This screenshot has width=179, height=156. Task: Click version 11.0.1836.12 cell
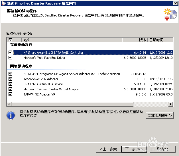click(137, 74)
